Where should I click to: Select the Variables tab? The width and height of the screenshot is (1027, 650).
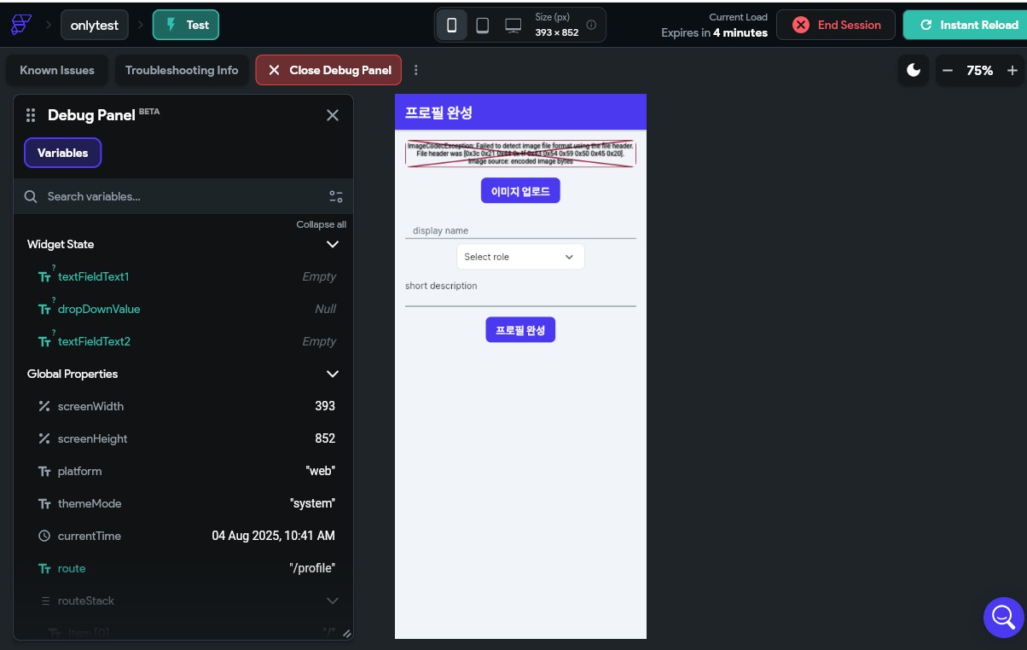(x=63, y=153)
